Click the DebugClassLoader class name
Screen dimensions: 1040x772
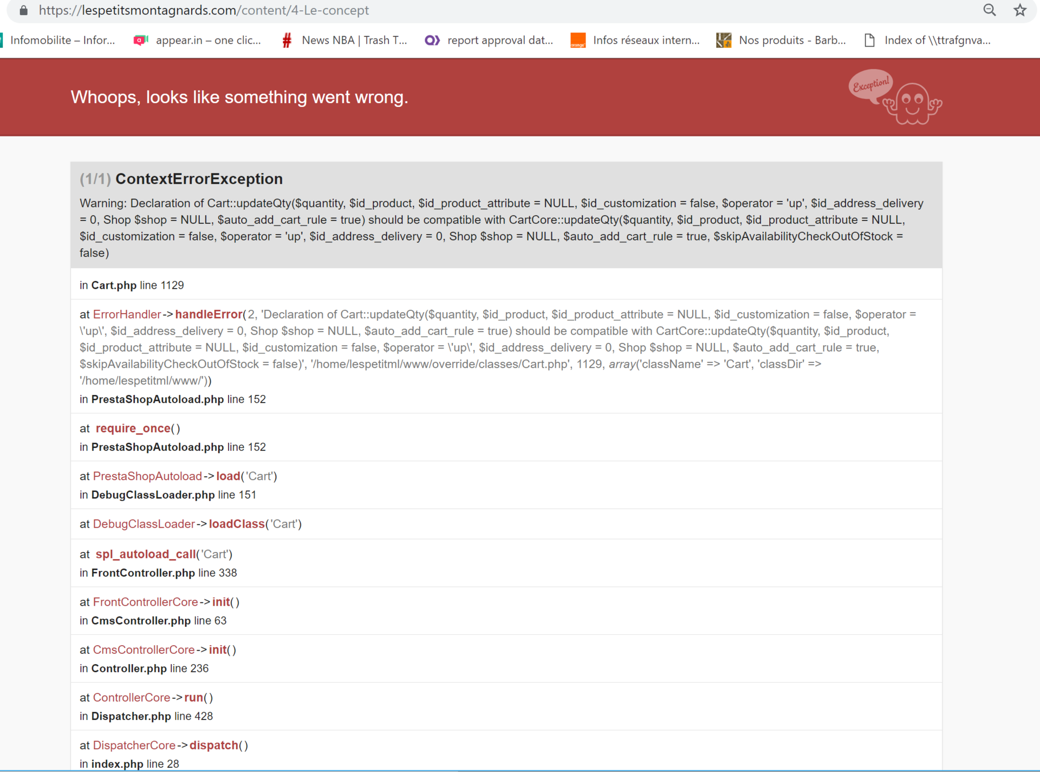point(144,524)
